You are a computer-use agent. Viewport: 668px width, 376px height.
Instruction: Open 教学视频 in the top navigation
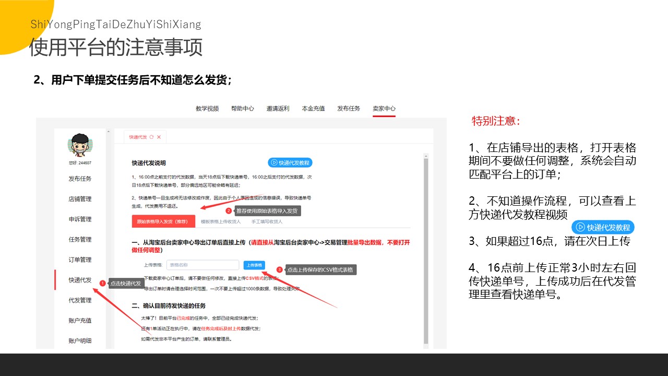[x=207, y=109]
